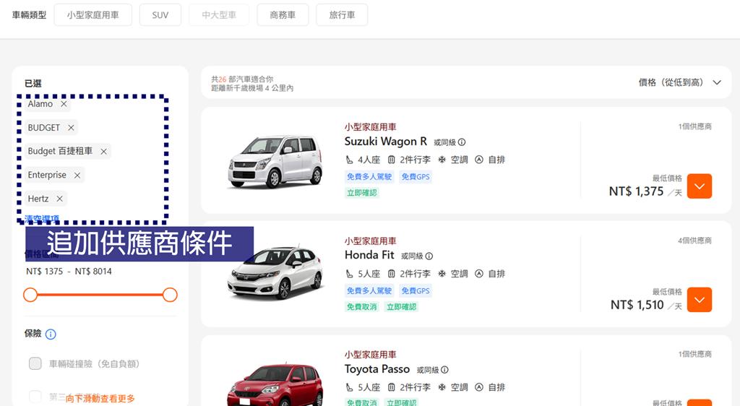Click the maximum price slider handle
The width and height of the screenshot is (740, 406).
click(x=170, y=295)
